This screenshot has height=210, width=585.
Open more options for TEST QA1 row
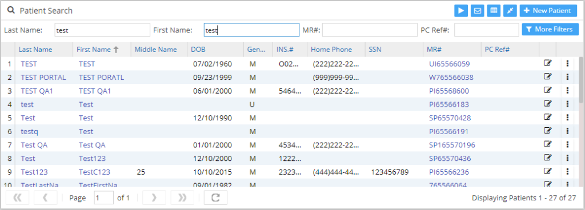point(567,91)
